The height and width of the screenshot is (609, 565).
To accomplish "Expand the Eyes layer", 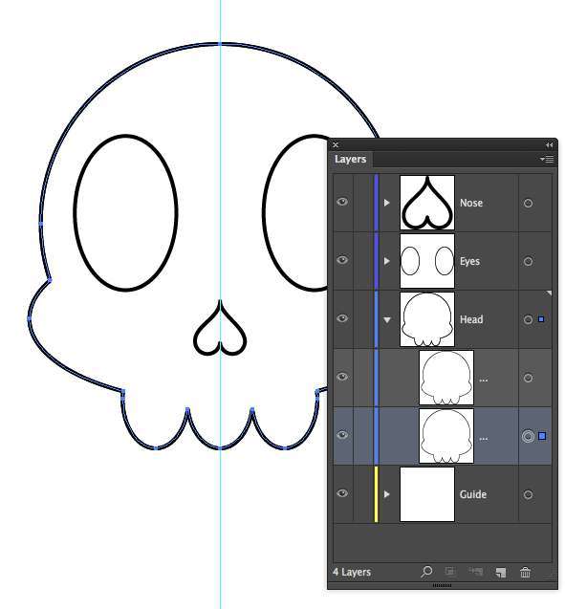I will [387, 261].
